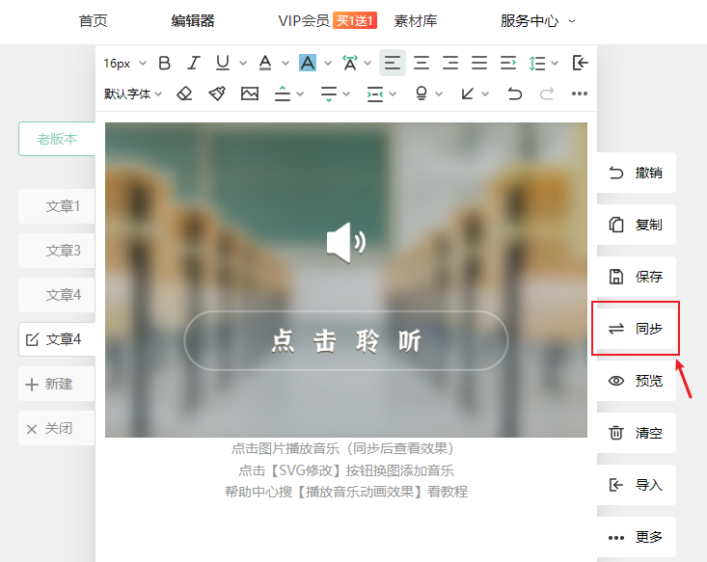The image size is (707, 562).
Task: Redo using the toolbar redo arrow
Action: pos(547,94)
